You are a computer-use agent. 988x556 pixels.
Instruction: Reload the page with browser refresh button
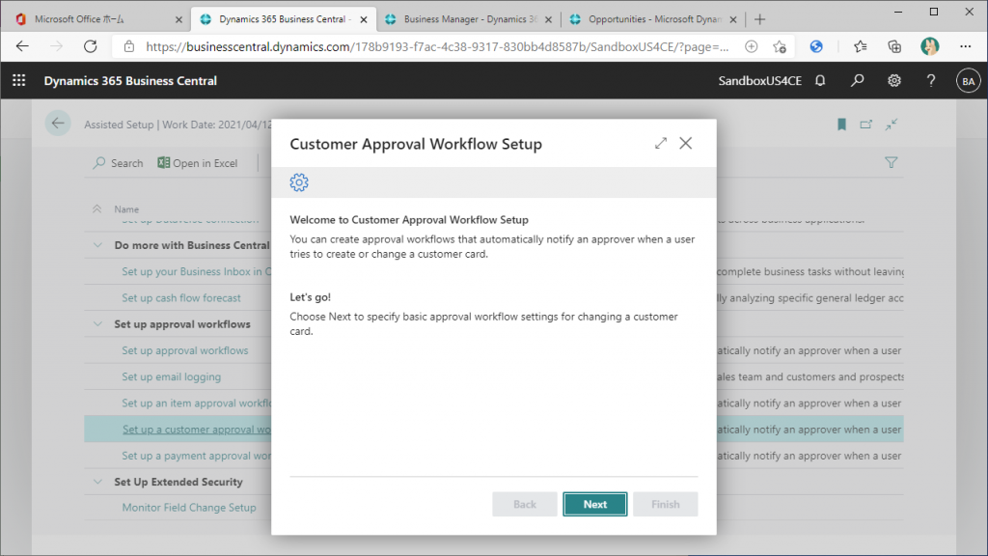pos(91,46)
